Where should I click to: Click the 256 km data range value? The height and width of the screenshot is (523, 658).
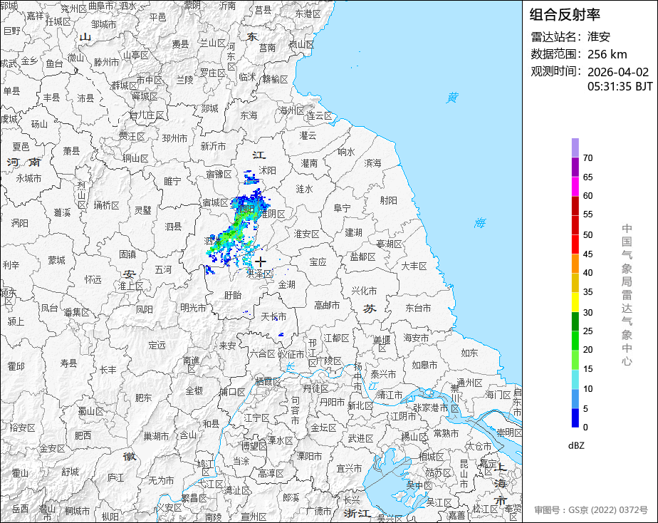607,54
